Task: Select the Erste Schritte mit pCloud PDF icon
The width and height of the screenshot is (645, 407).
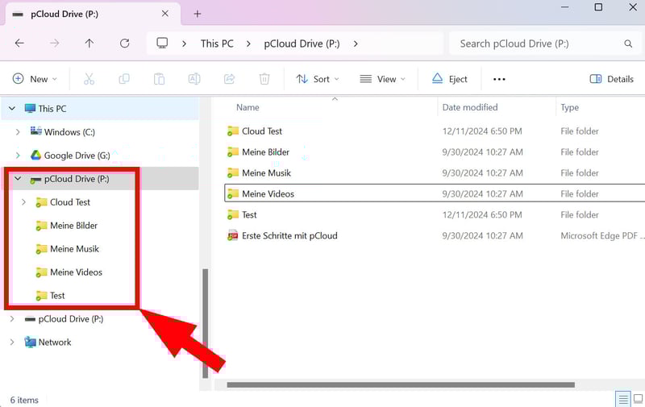Action: 233,235
